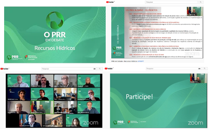Focus the Pesquisar search field above the Participe slide

coord(174,68)
